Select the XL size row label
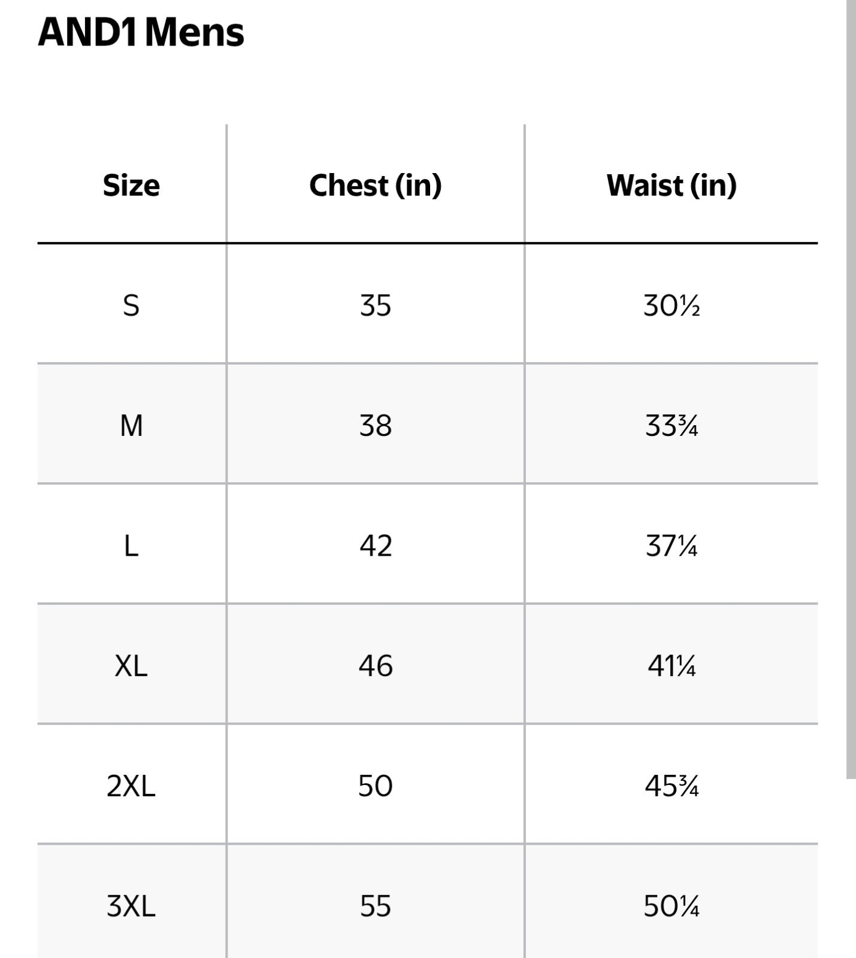 point(131,666)
